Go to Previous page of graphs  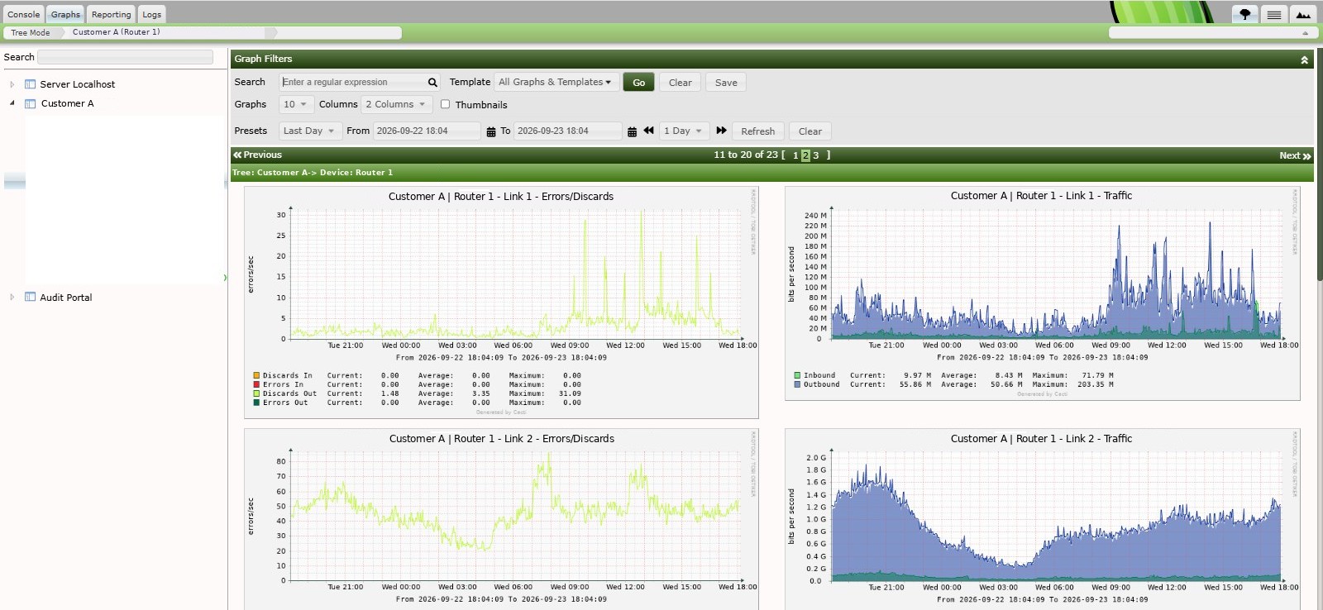tap(258, 155)
